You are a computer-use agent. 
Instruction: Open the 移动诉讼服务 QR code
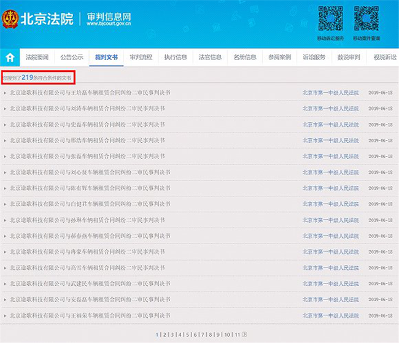pyautogui.click(x=330, y=18)
